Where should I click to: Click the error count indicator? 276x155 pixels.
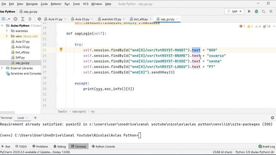tap(242, 26)
